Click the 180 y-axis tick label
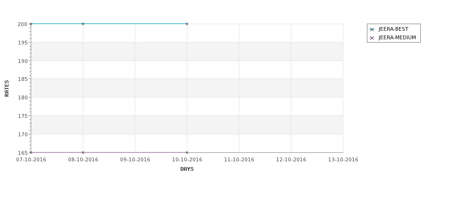The height and width of the screenshot is (203, 461). point(23,97)
